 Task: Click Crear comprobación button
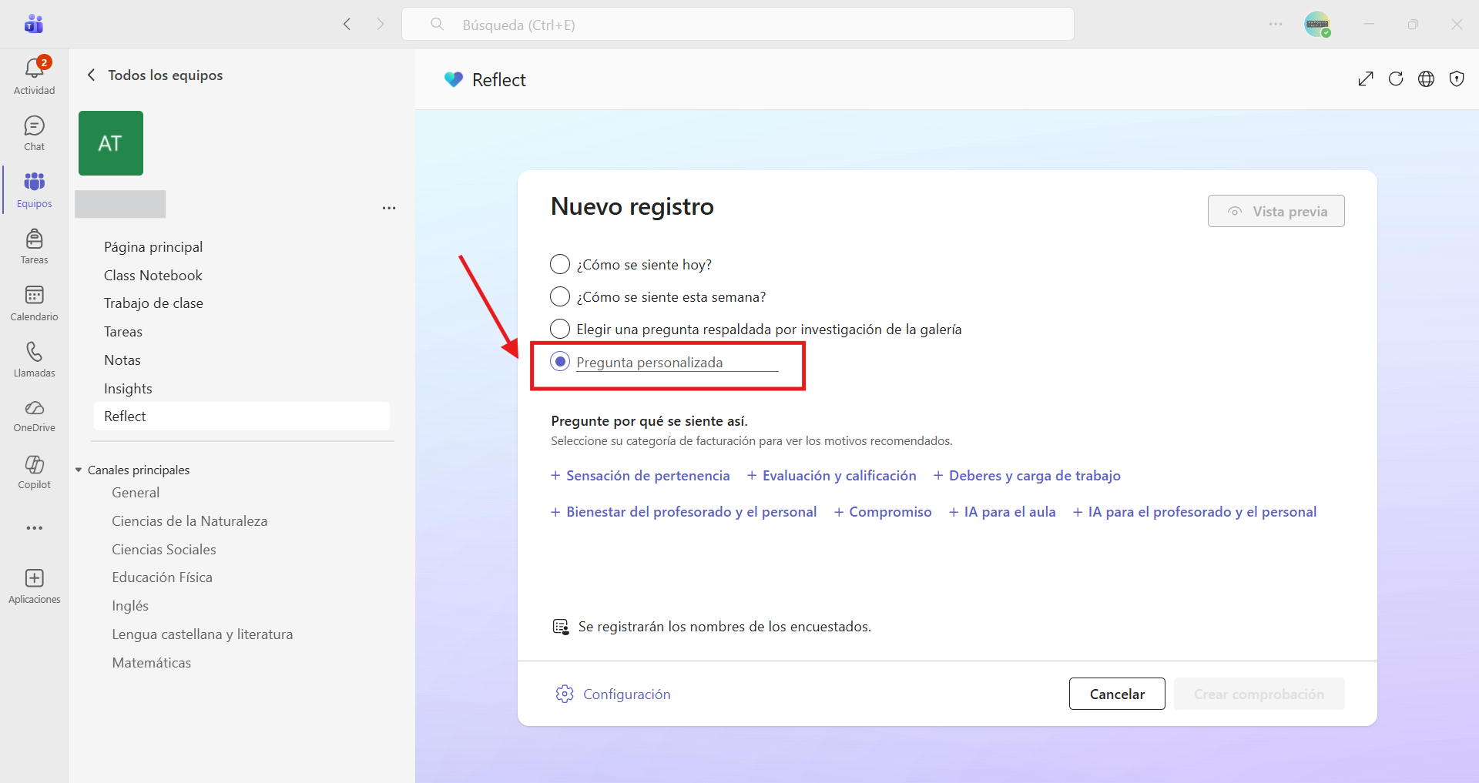[x=1259, y=694]
